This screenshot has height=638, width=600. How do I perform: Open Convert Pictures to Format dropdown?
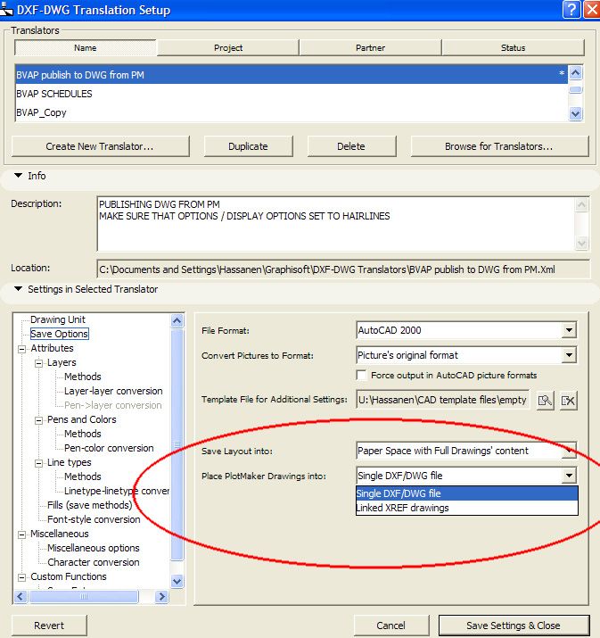pyautogui.click(x=569, y=355)
